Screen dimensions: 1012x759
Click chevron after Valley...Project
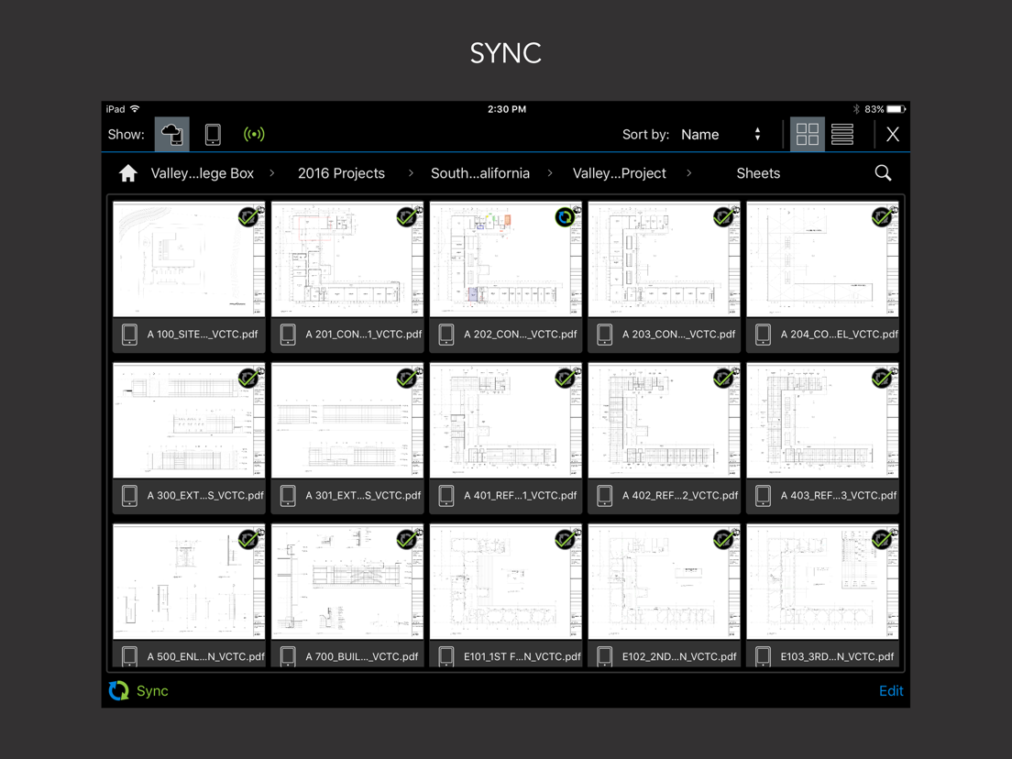pyautogui.click(x=688, y=173)
